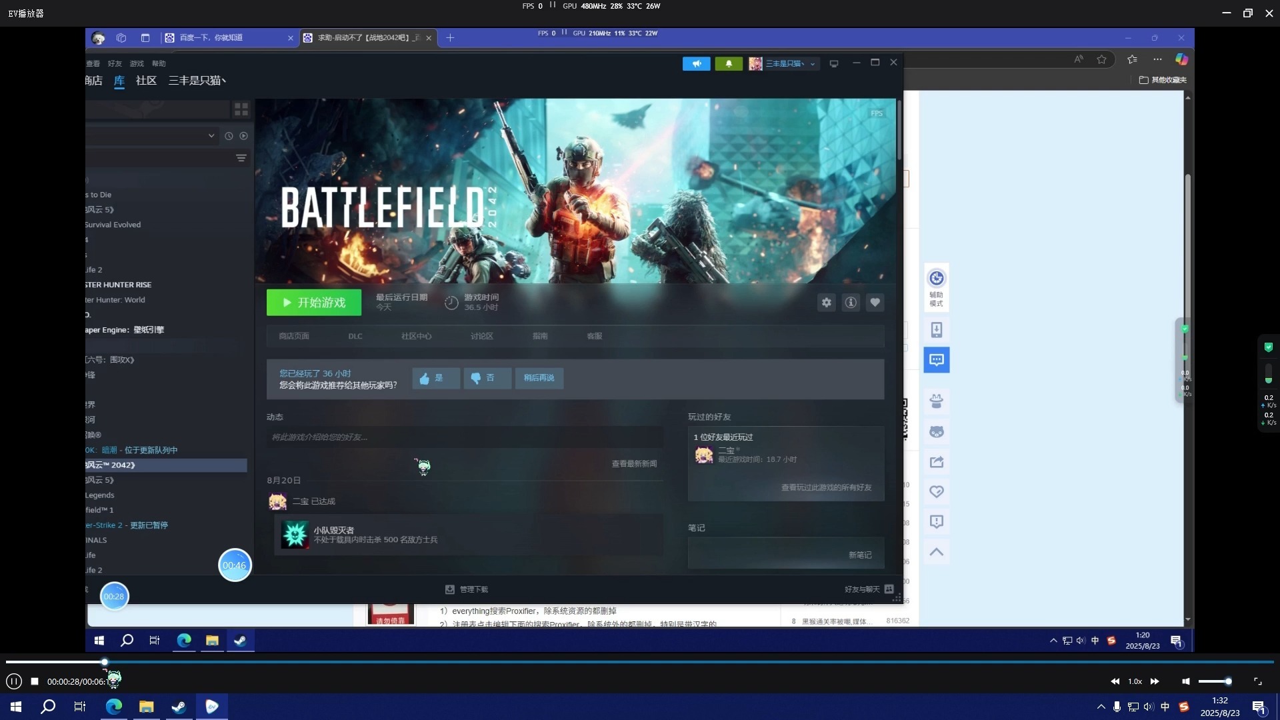Open Windows search on bottom taskbar
Screen dimensions: 1280x720
pos(48,707)
